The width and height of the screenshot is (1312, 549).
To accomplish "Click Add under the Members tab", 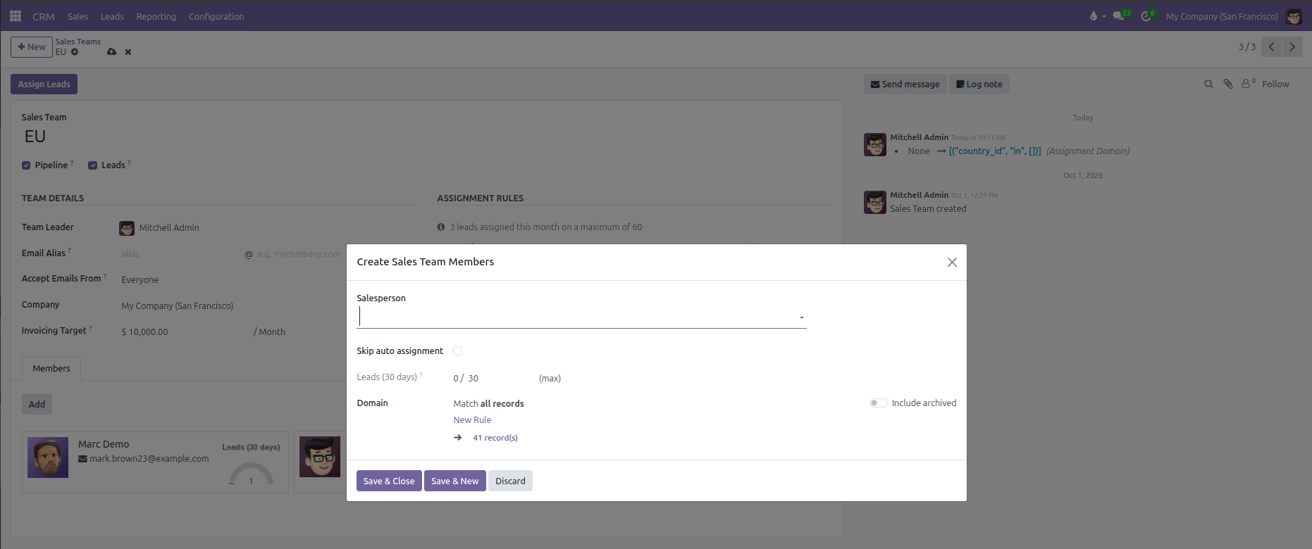I will tap(37, 404).
